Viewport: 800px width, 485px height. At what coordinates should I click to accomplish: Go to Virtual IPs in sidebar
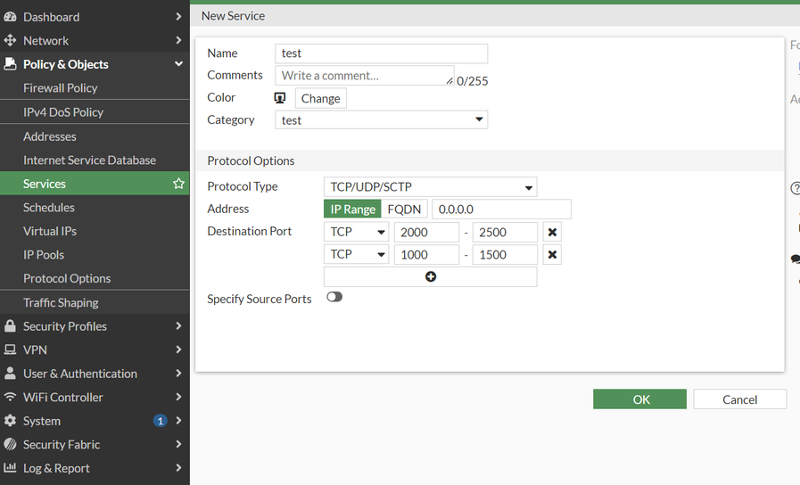(x=50, y=231)
